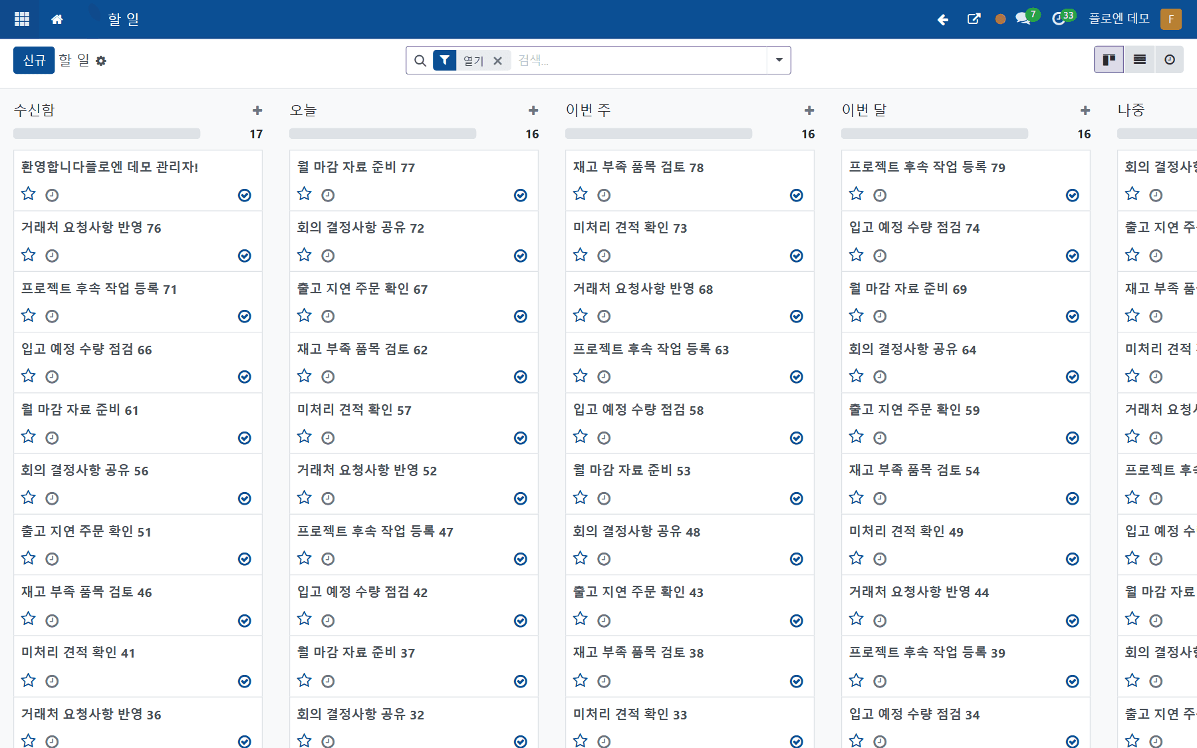Open activity clock on 회의 결정사항 공유 64

pyautogui.click(x=880, y=377)
